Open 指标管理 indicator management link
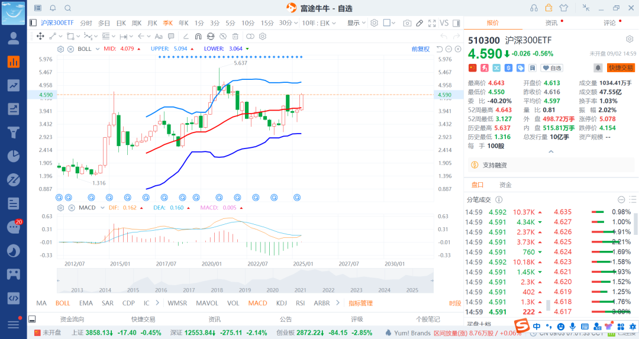 point(360,303)
